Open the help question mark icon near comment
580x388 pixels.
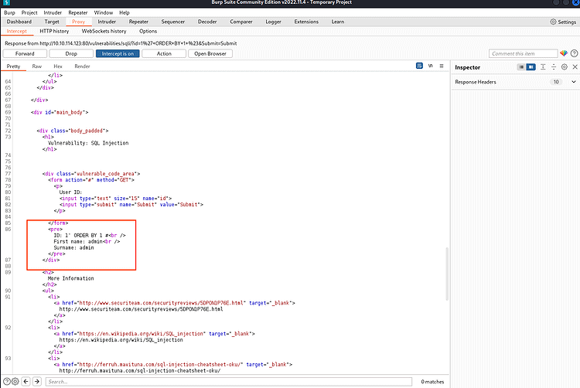tap(573, 53)
